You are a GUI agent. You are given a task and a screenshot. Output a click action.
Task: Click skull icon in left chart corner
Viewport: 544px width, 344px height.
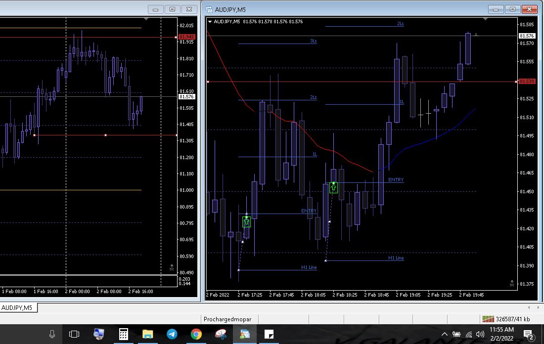(172, 267)
